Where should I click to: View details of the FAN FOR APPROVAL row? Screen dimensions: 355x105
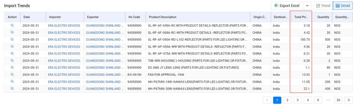[x=12, y=74]
